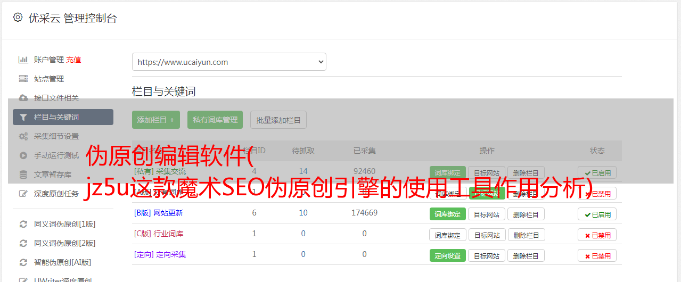Click the server icon for 站点管理
This screenshot has width=681, height=282.
pos(23,79)
